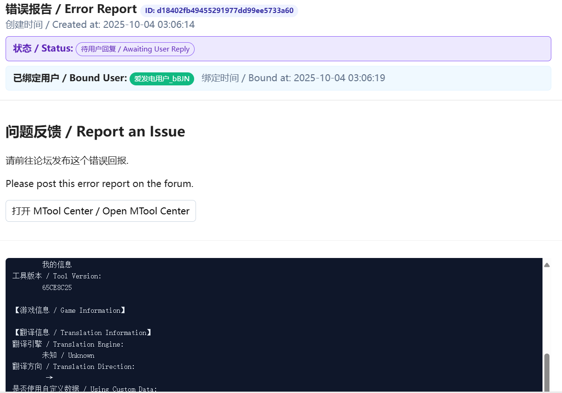Click the Awaiting User Reply status badge
The image size is (562, 393).
coord(135,49)
